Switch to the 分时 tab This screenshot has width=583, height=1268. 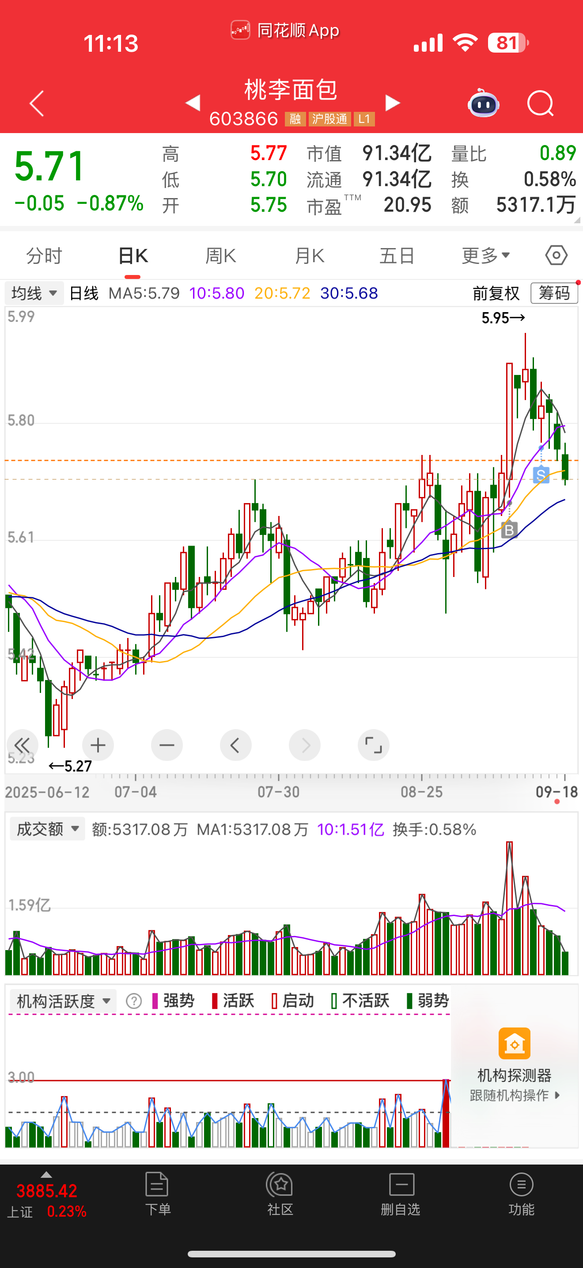44,256
